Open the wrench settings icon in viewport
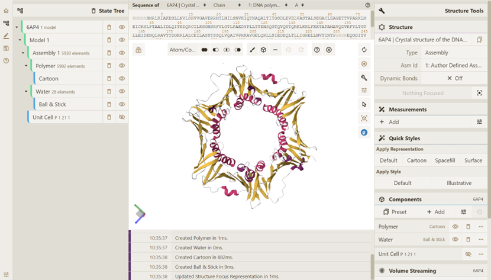This screenshot has width=491, height=280. click(364, 78)
